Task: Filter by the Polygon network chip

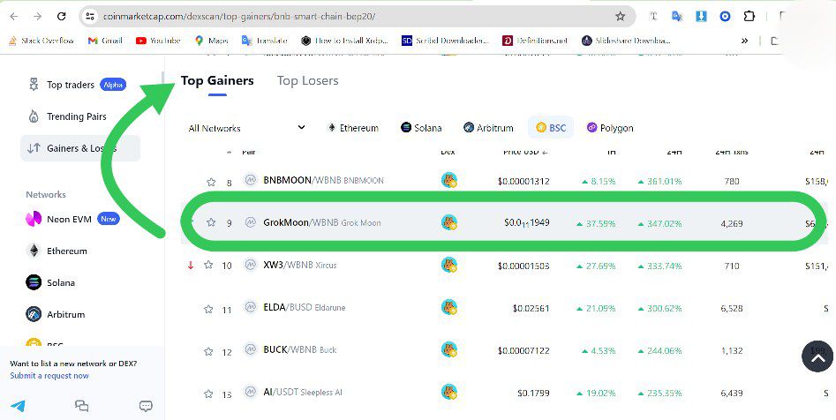Action: click(x=610, y=128)
